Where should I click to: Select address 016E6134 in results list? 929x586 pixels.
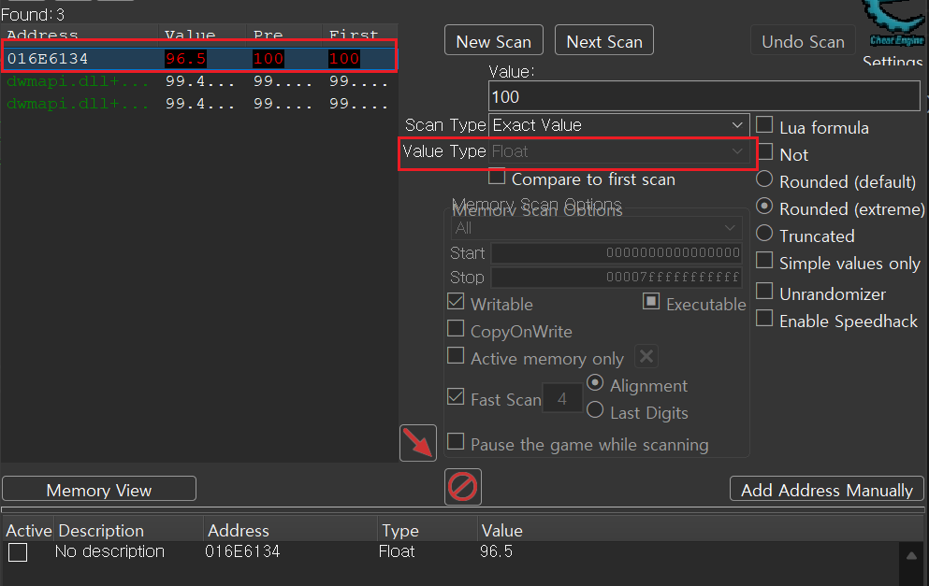[x=49, y=59]
